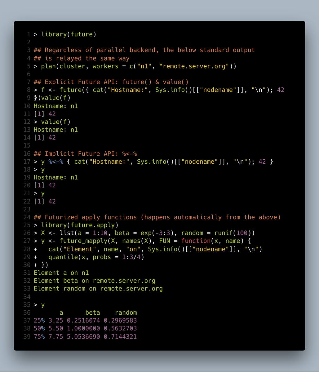Click comment 'Implicit Future API: %<-%'

(91, 153)
